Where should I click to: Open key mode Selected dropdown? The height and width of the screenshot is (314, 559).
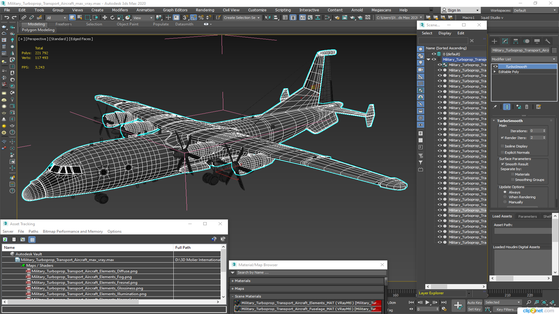[x=503, y=302]
